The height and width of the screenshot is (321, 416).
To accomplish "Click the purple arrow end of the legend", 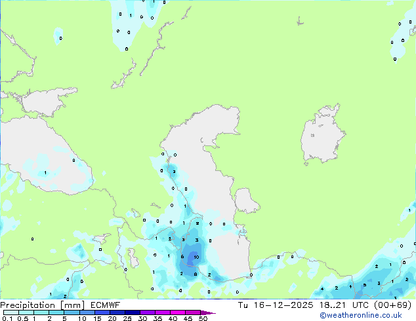I will [208, 312].
